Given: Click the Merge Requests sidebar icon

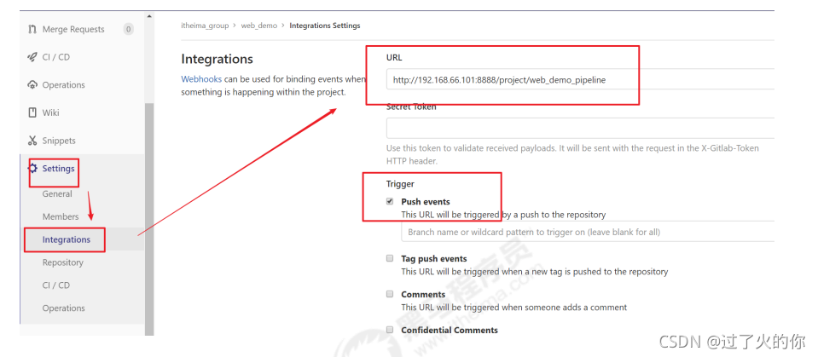Looking at the screenshot, I should (32, 29).
